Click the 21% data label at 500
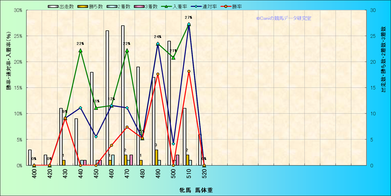 click(173, 51)
